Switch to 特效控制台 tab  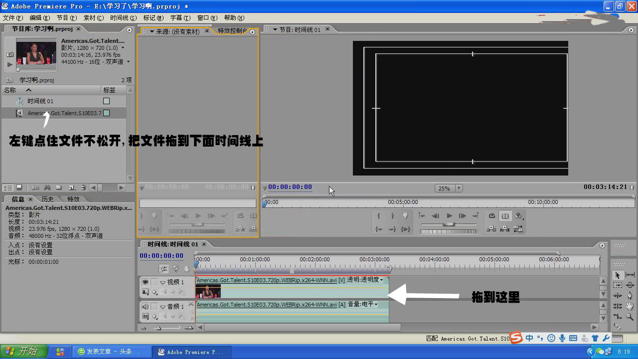pyautogui.click(x=232, y=31)
